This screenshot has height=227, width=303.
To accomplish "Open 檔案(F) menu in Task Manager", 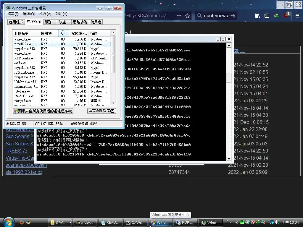I will [x=13, y=14].
